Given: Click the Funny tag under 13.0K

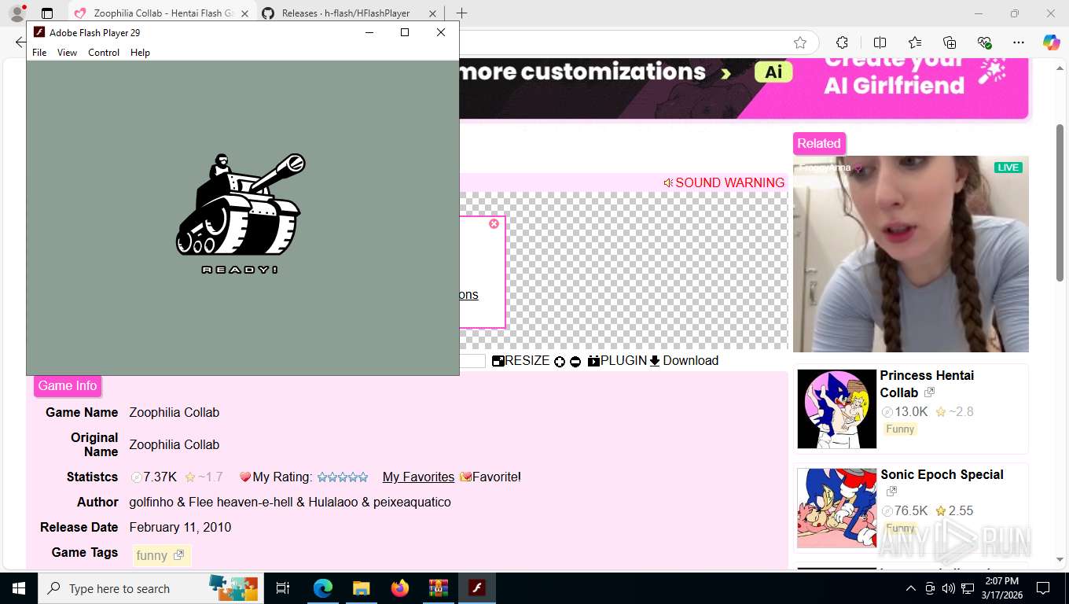Looking at the screenshot, I should 900,429.
